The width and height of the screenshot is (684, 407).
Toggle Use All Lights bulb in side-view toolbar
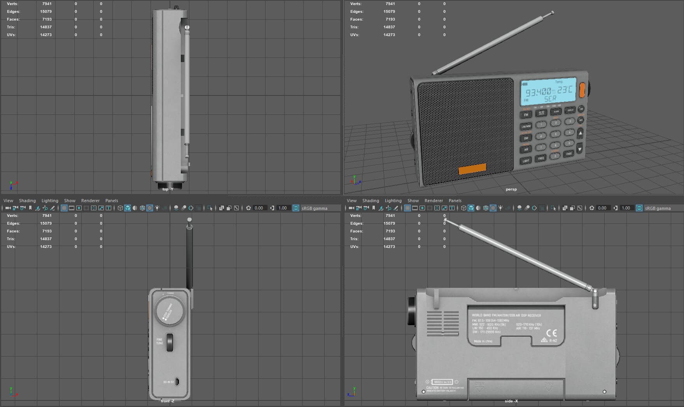coord(500,208)
